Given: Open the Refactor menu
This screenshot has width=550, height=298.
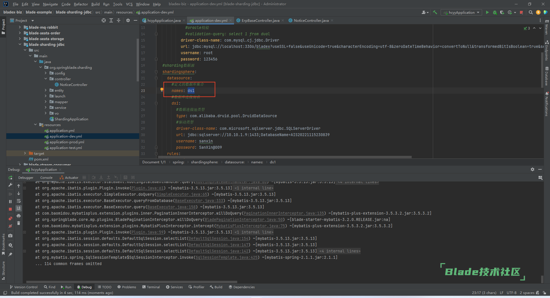Looking at the screenshot, I should 81,4.
